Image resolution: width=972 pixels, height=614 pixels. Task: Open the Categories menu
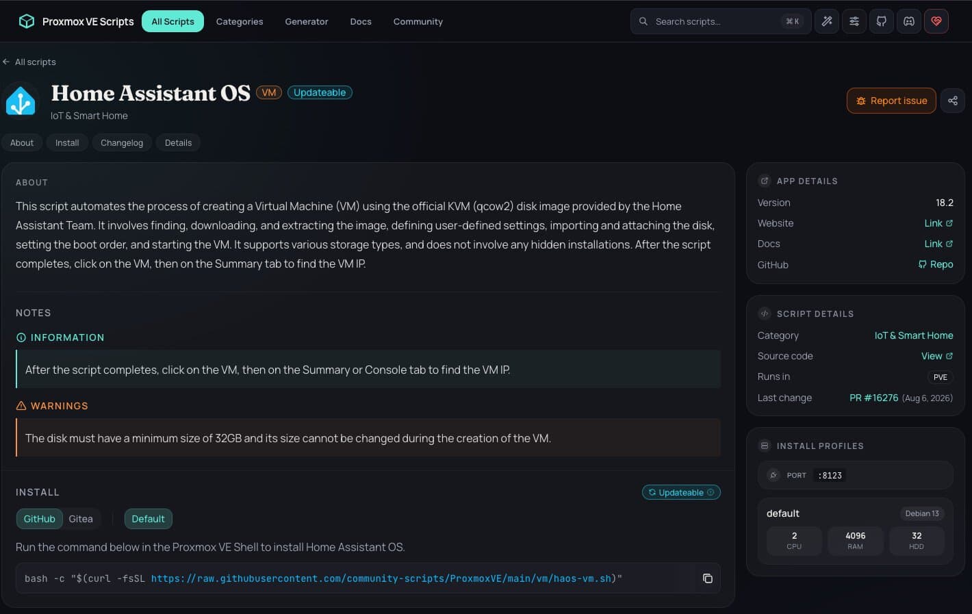tap(240, 21)
